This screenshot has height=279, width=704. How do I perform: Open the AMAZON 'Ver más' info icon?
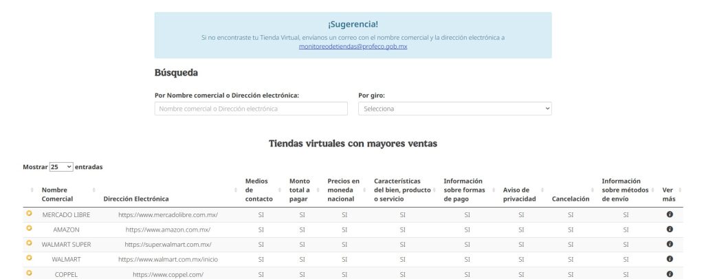pyautogui.click(x=670, y=230)
